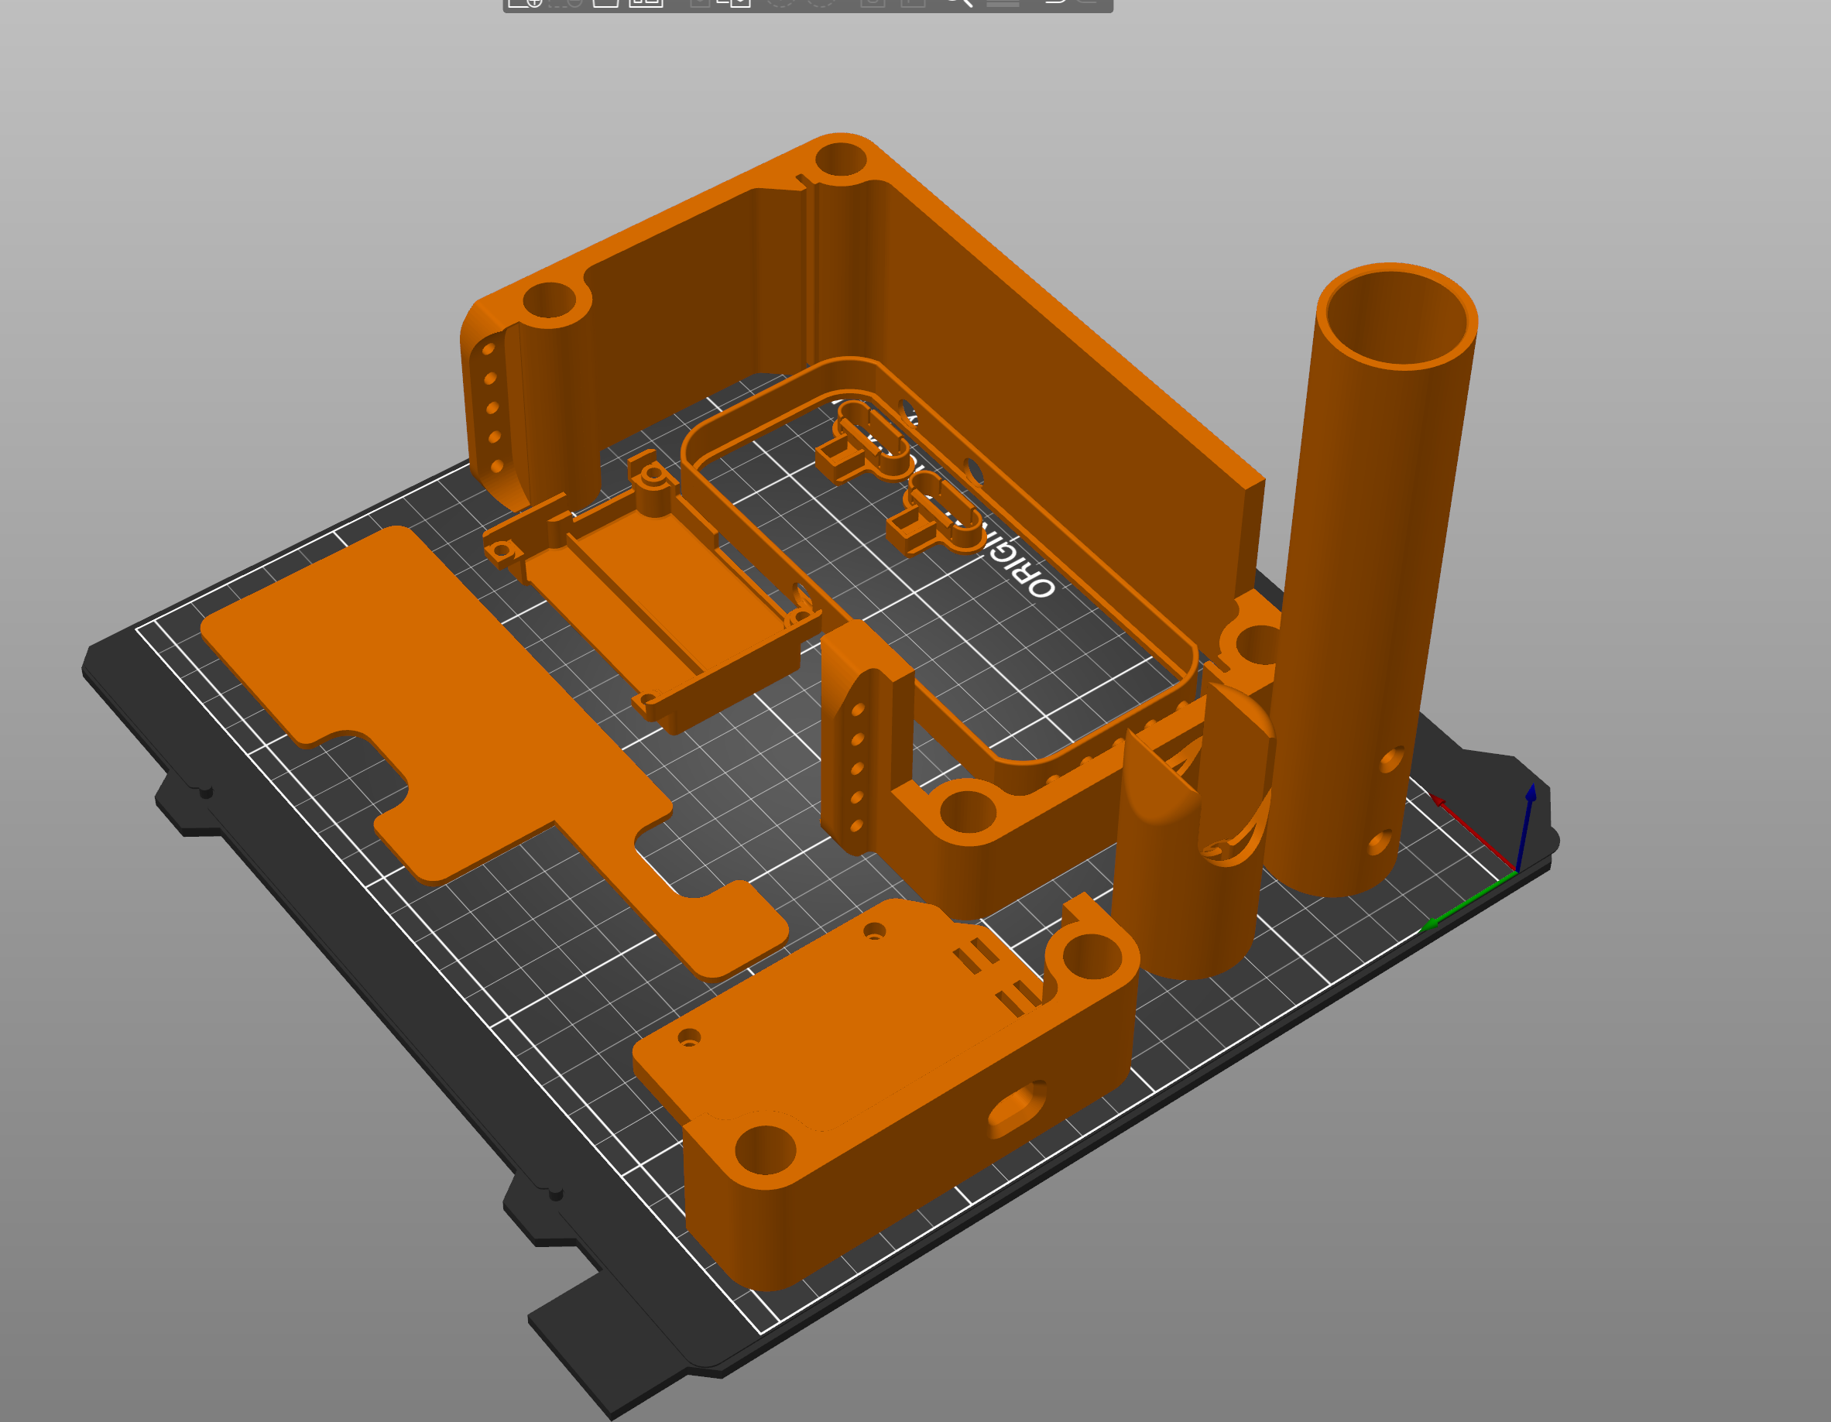
Task: Click the Redo arrow icon
Action: pos(1087,2)
